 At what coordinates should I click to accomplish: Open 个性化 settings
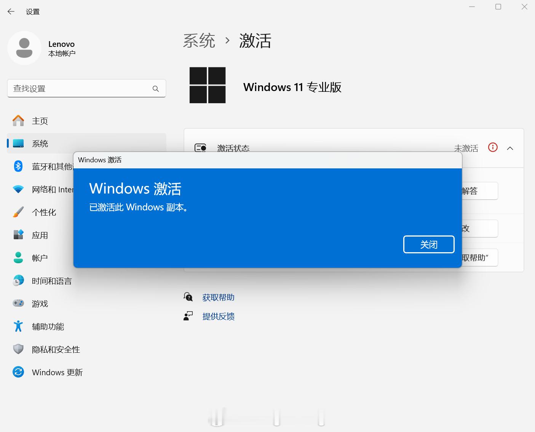44,212
